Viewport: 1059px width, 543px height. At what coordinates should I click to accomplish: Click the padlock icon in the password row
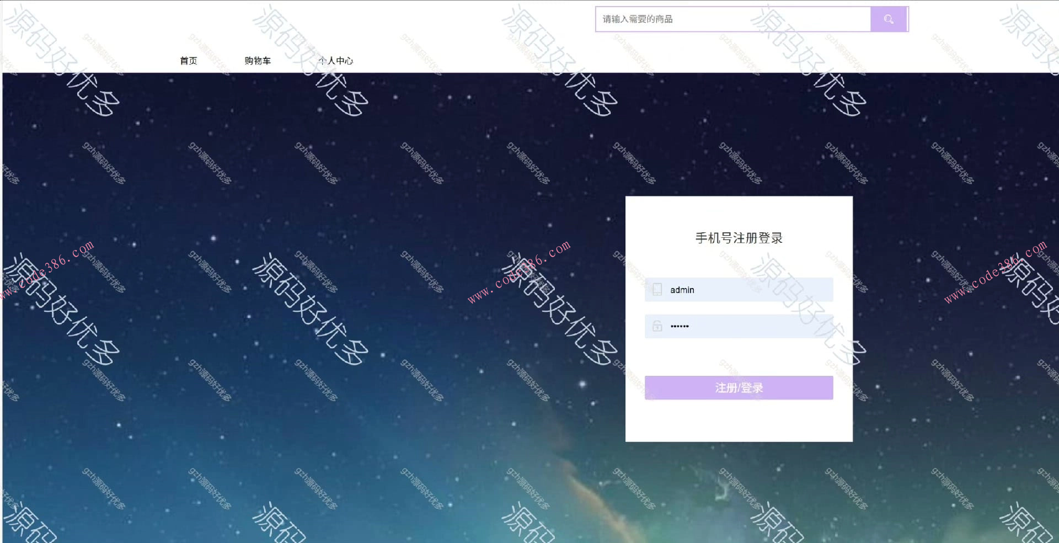tap(656, 326)
